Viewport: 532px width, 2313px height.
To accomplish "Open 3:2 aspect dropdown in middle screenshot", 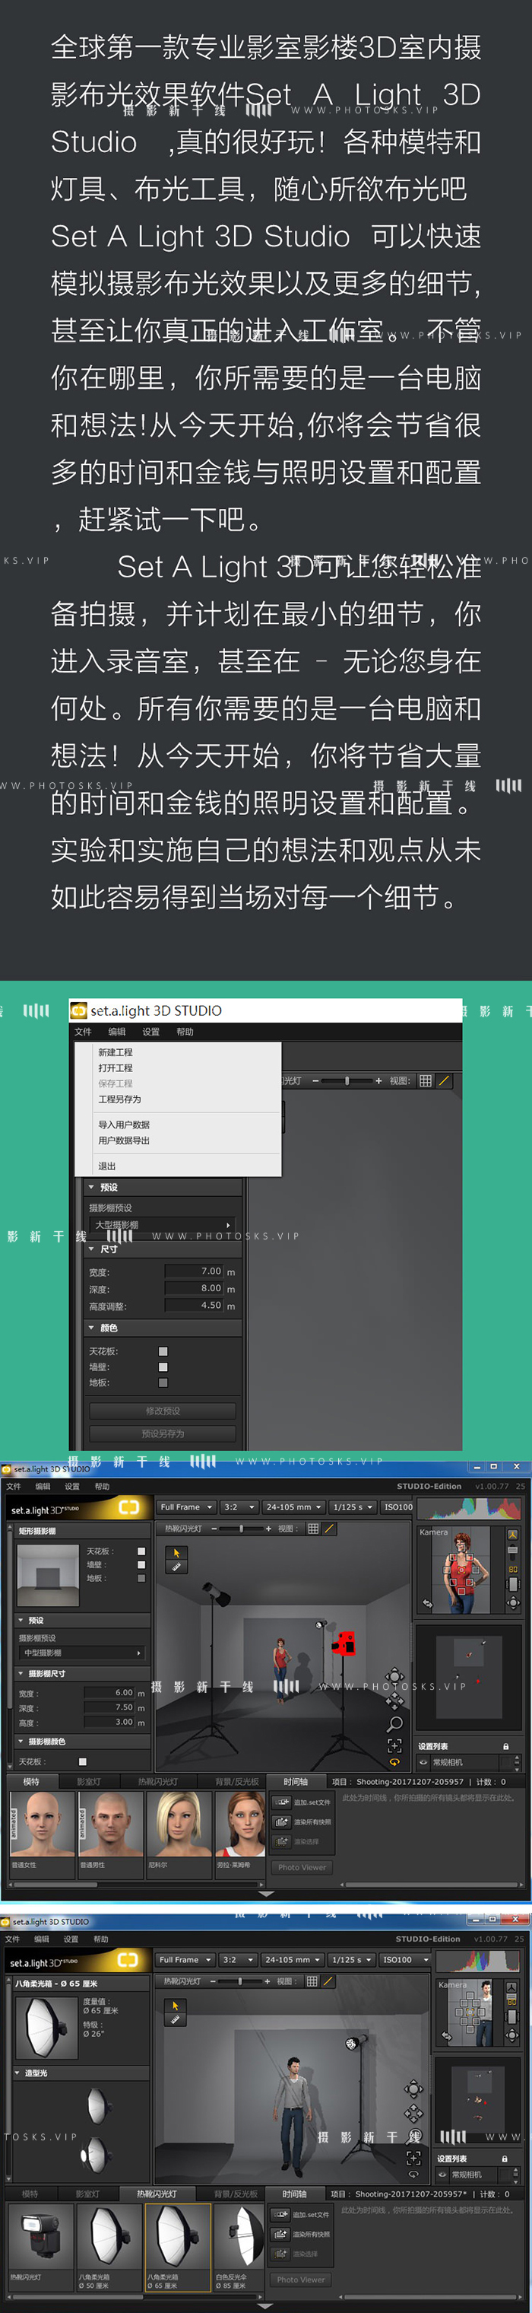I will (239, 1506).
